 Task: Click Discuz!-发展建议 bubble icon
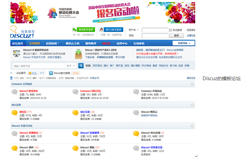[15, 134]
